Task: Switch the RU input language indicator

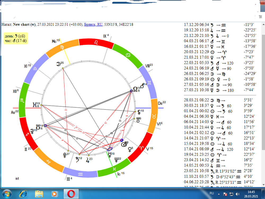Action: [x=211, y=193]
